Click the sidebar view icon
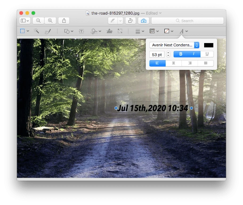This screenshot has height=205, width=243. (23, 21)
